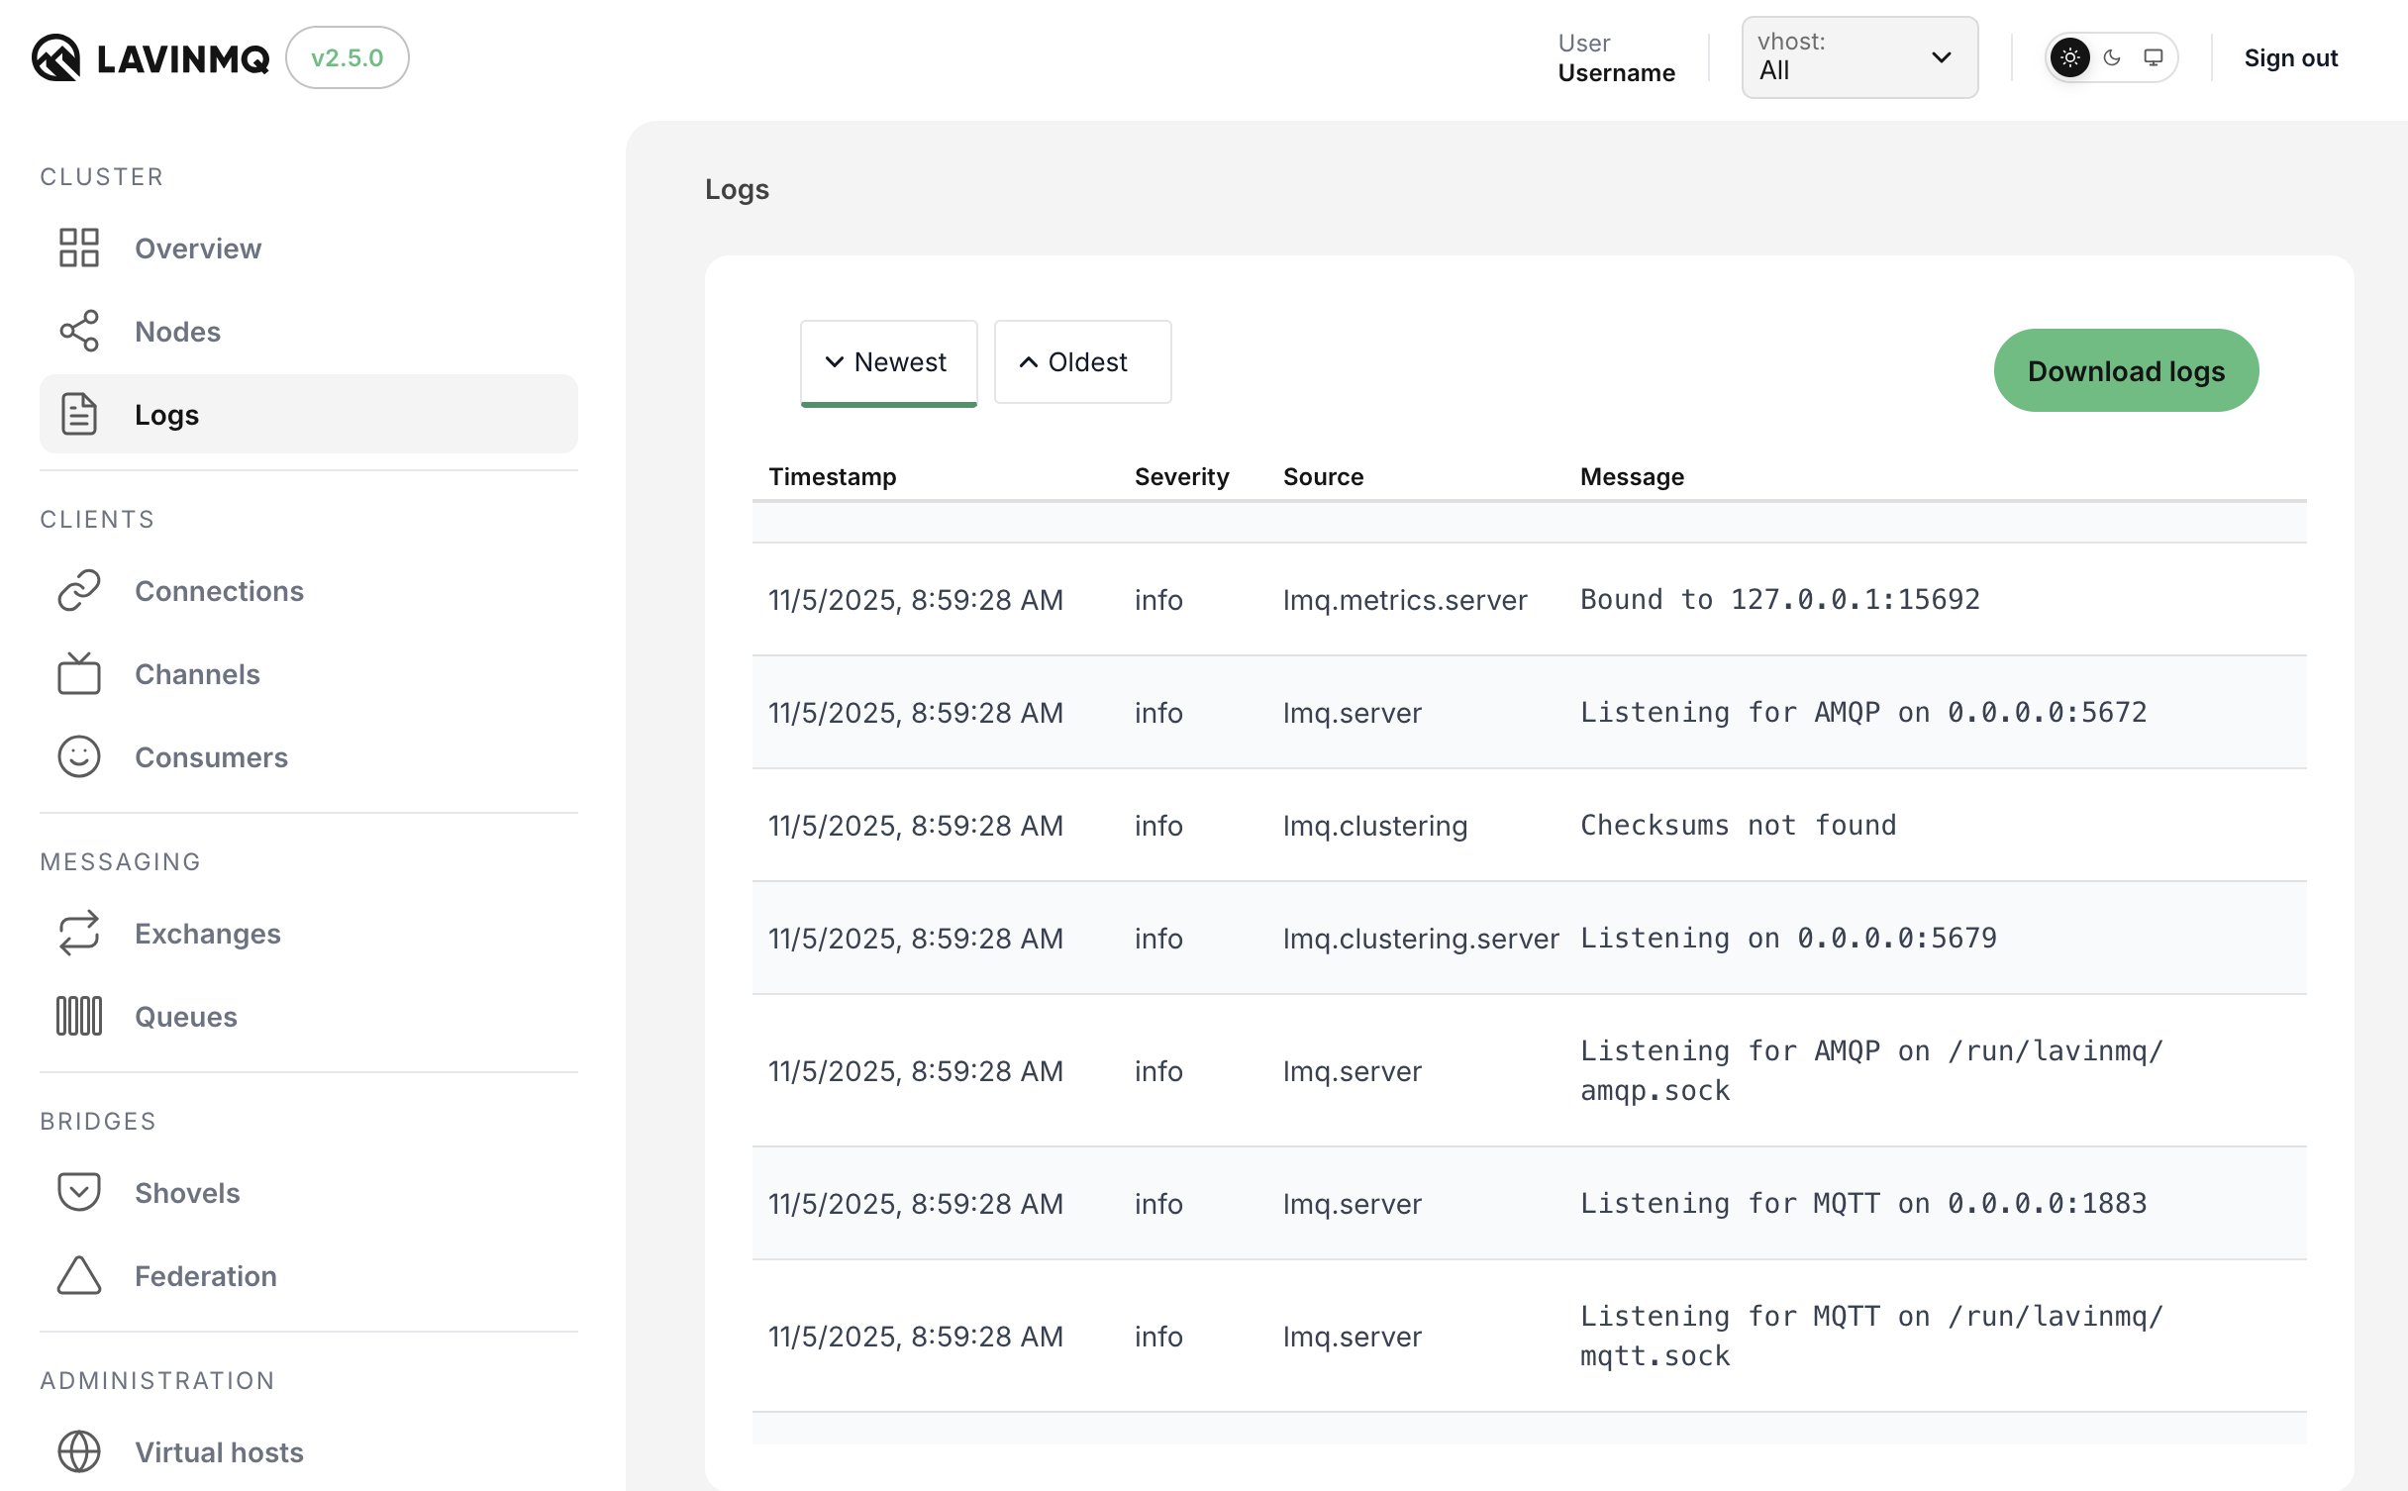Open Exchanges using the arrows icon

79,933
